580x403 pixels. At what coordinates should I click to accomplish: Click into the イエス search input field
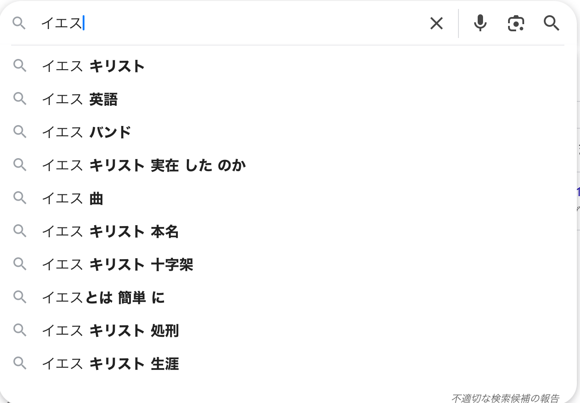coord(223,23)
